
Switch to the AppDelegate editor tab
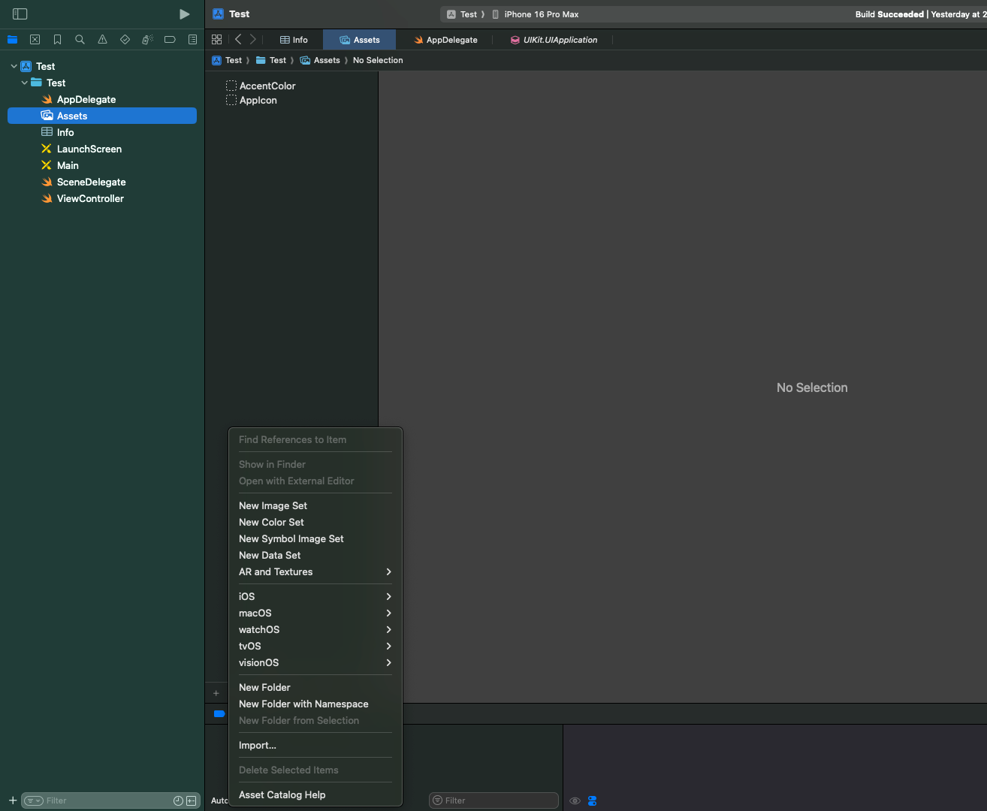click(445, 40)
